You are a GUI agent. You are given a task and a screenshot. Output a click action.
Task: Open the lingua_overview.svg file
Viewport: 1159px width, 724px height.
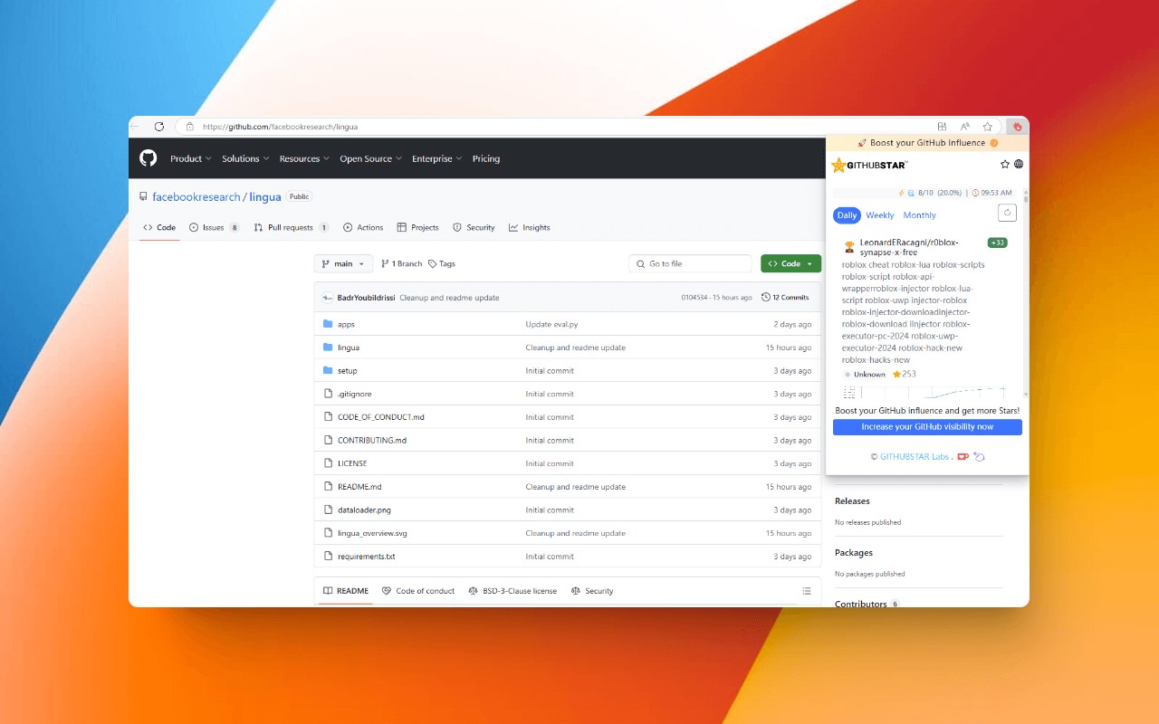pos(372,534)
